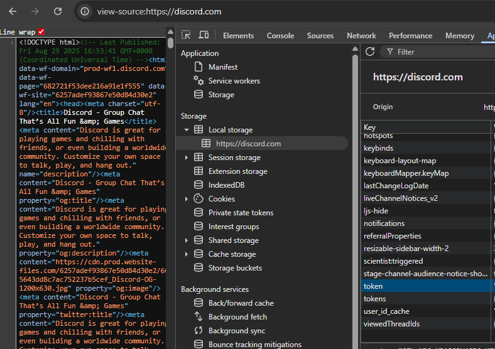The image size is (495, 349).
Task: Open the Performance tab
Action: (410, 36)
